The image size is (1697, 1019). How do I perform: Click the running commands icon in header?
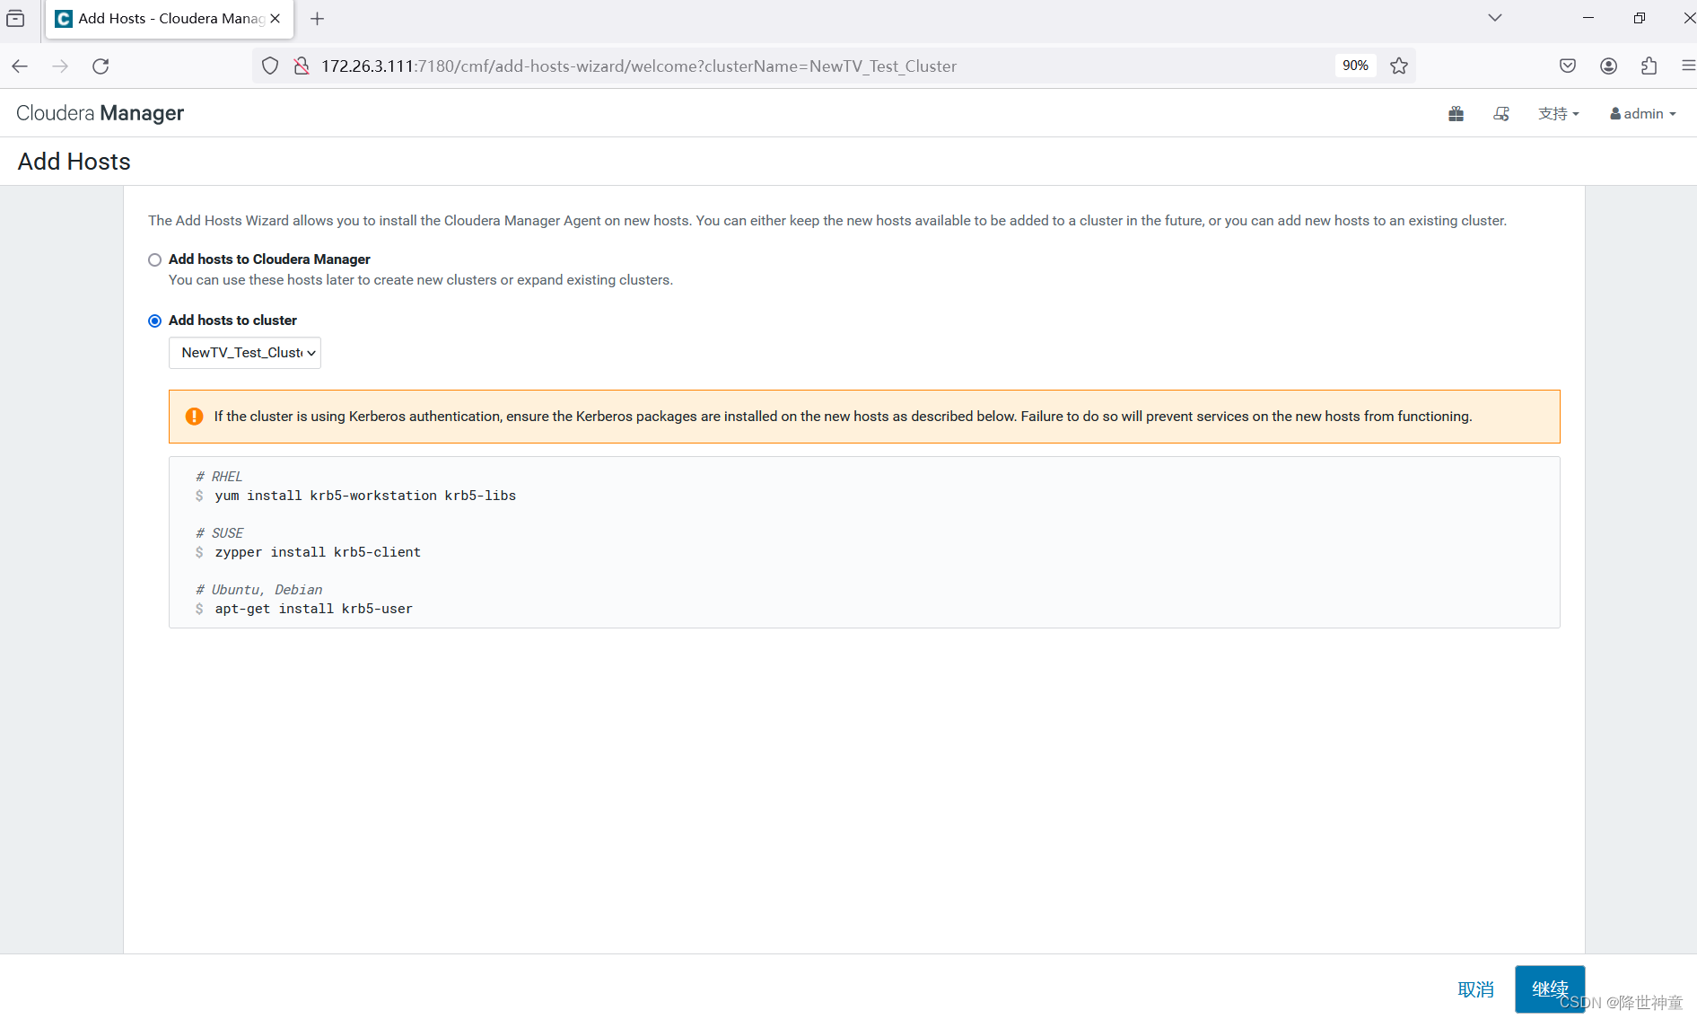[x=1501, y=113]
